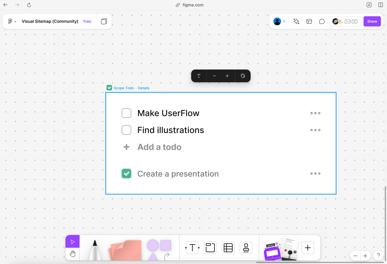Uncheck the Create a presentation todo

click(x=127, y=174)
